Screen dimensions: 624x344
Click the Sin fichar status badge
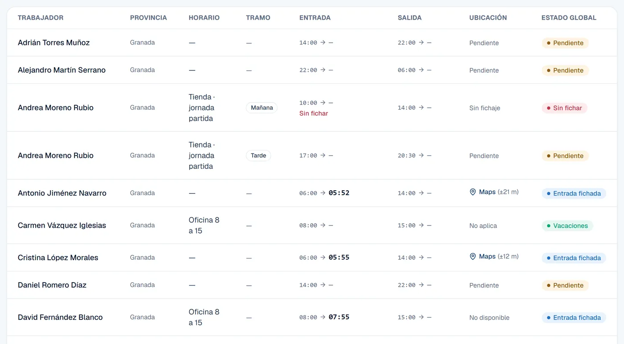tap(565, 108)
